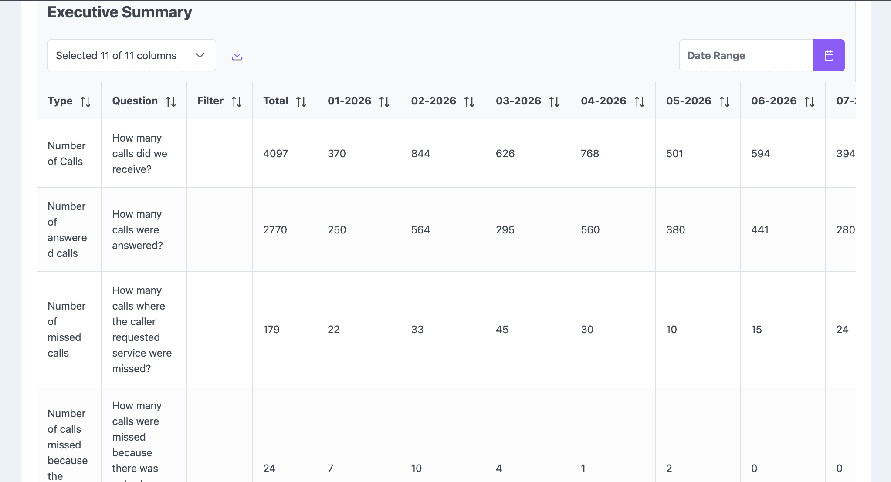Click the Executive Summary heading

120,12
